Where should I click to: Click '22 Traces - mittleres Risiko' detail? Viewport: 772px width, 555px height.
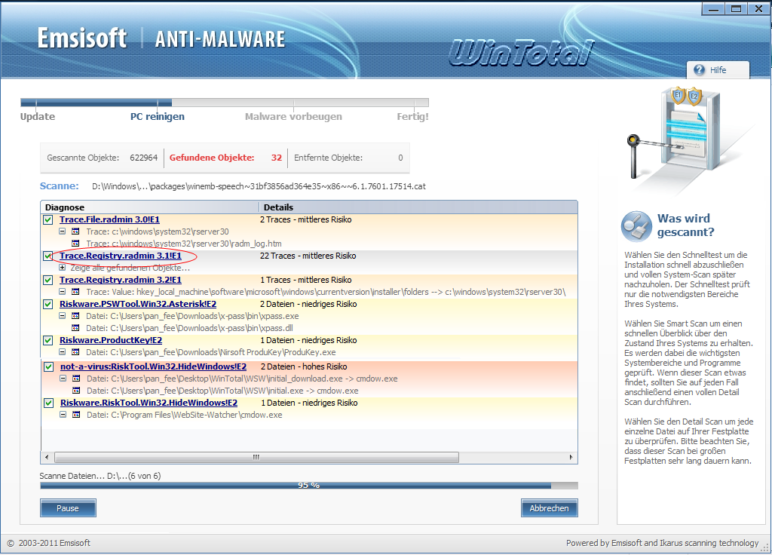(x=308, y=256)
